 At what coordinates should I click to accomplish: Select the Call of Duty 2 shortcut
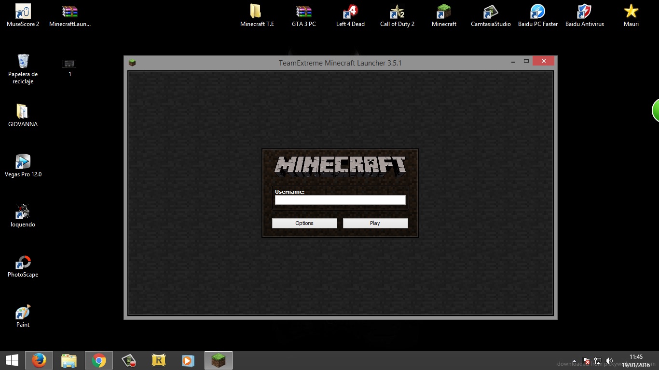pos(397,15)
